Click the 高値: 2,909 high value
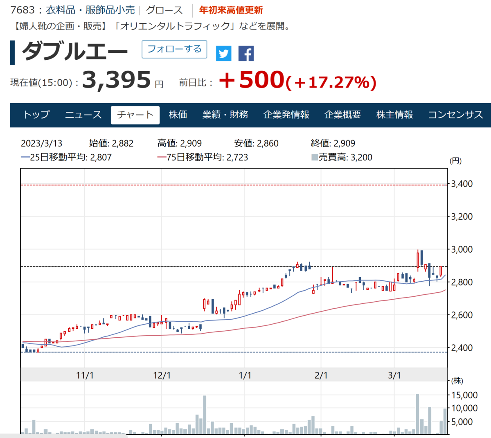This screenshot has height=438, width=491. 180,143
